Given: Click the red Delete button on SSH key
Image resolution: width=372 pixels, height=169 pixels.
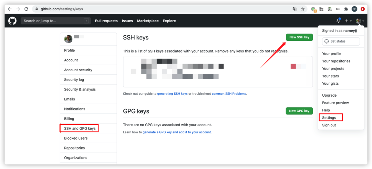Looking at the screenshot, I should point(298,66).
